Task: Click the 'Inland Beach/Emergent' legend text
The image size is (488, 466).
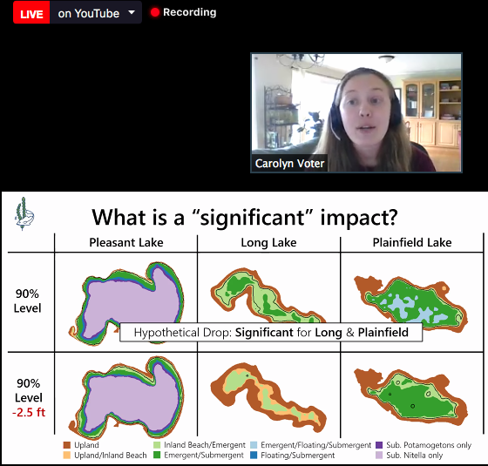Action: pyautogui.click(x=205, y=445)
